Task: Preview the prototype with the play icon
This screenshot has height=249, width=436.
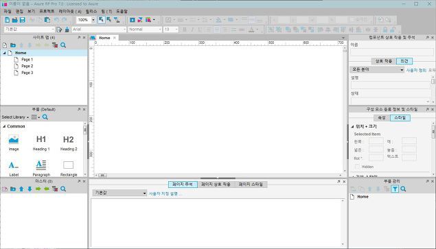Action: tap(133, 20)
